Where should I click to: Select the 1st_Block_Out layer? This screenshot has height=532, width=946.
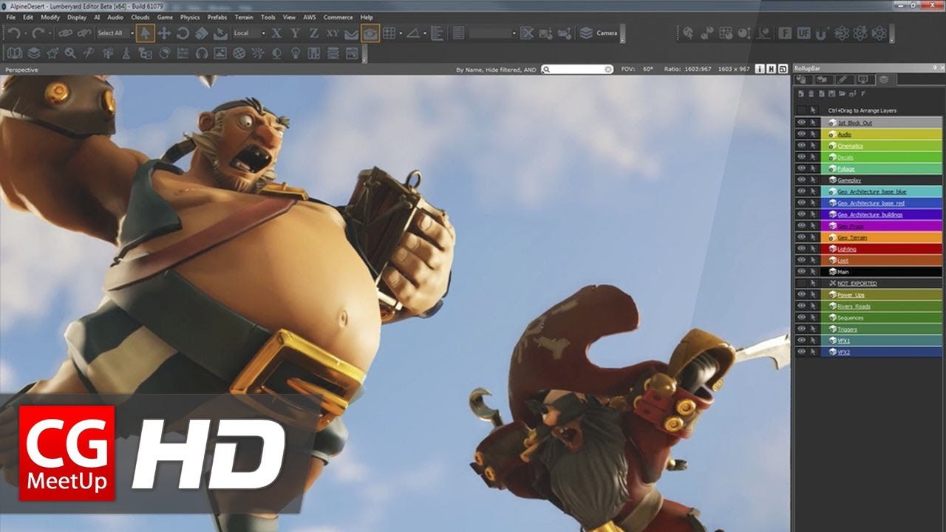[x=882, y=123]
